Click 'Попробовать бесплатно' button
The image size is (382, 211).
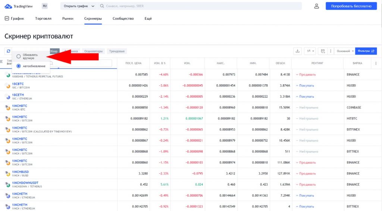point(351,6)
